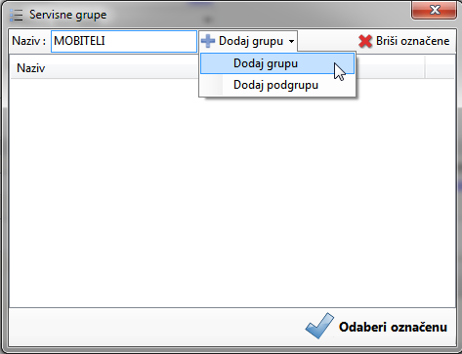Click the Servisne grupe window list icon
The width and height of the screenshot is (462, 354).
(16, 15)
